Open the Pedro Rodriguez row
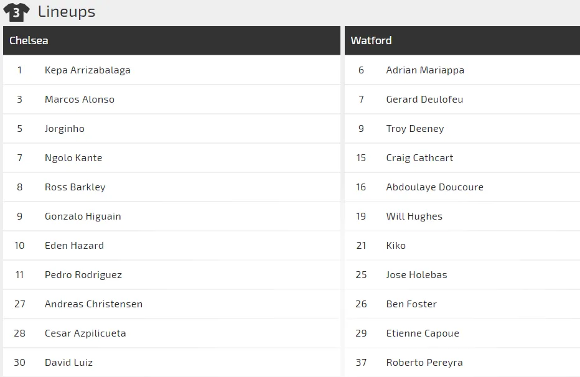Viewport: 580px width, 377px height. click(x=83, y=275)
